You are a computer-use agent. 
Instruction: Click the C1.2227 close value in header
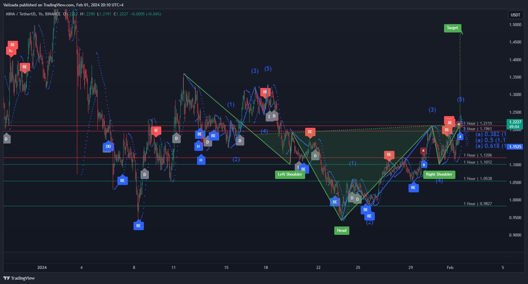[x=121, y=14]
